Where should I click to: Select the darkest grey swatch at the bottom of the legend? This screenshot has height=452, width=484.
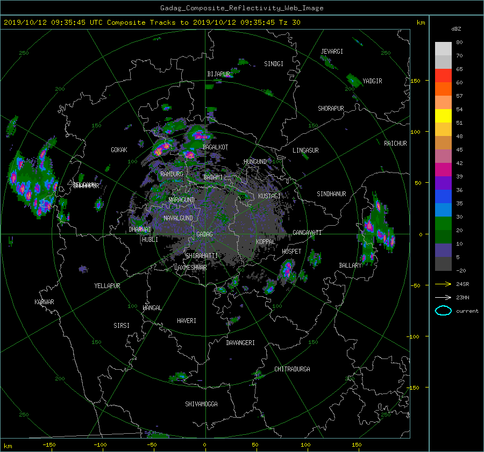click(x=443, y=264)
